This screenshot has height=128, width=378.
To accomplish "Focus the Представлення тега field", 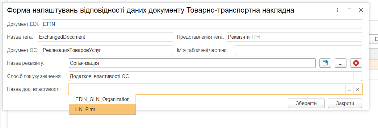I will (294, 37).
